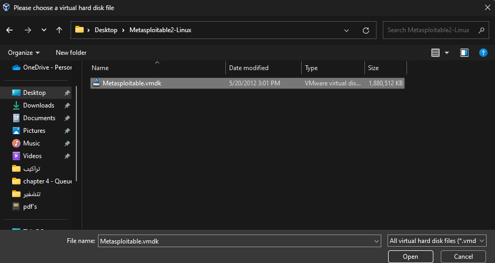Click the VMware virtual disk type cell
The width and height of the screenshot is (495, 263).
[332, 83]
